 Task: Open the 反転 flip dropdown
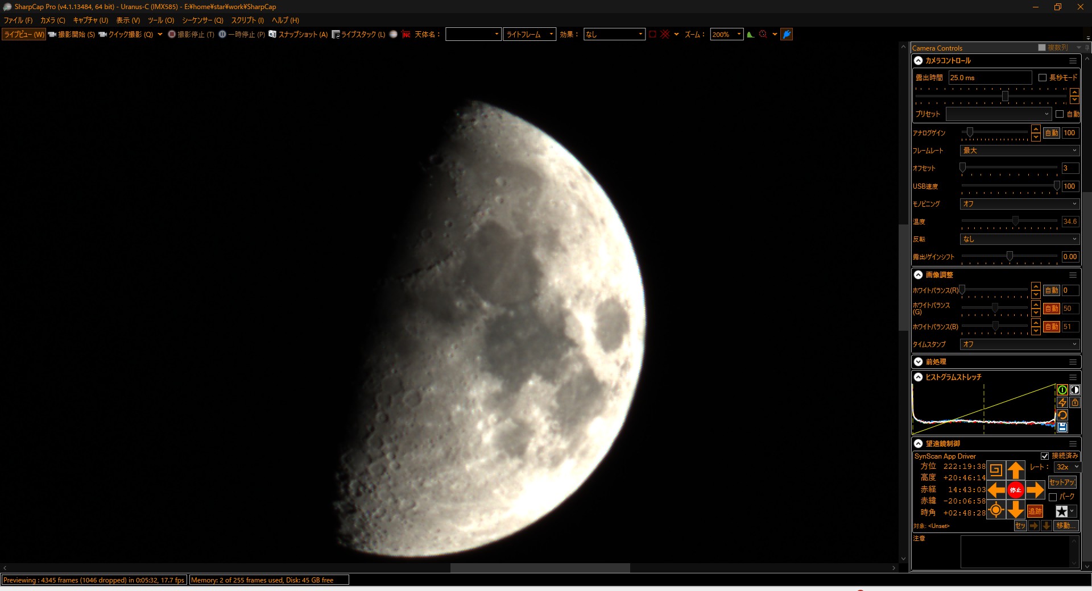point(1020,239)
